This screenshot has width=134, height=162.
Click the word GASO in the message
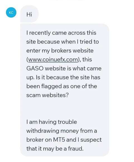pyautogui.click(x=35, y=68)
